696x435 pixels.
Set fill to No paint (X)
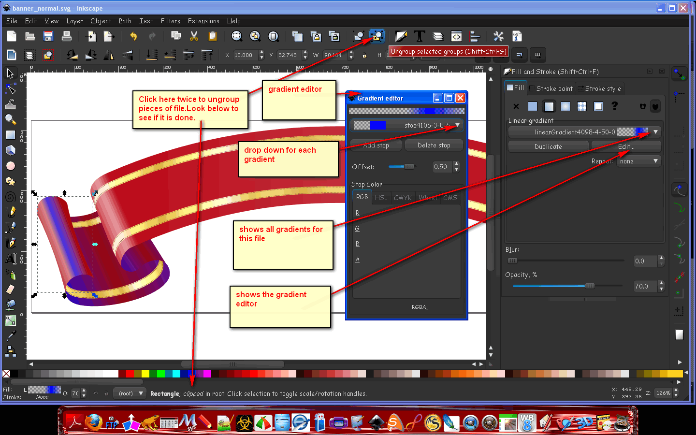516,106
